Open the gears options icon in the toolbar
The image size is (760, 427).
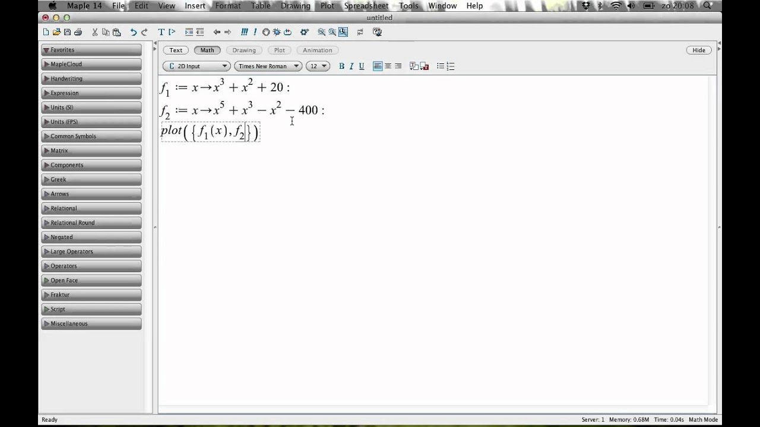coord(305,32)
